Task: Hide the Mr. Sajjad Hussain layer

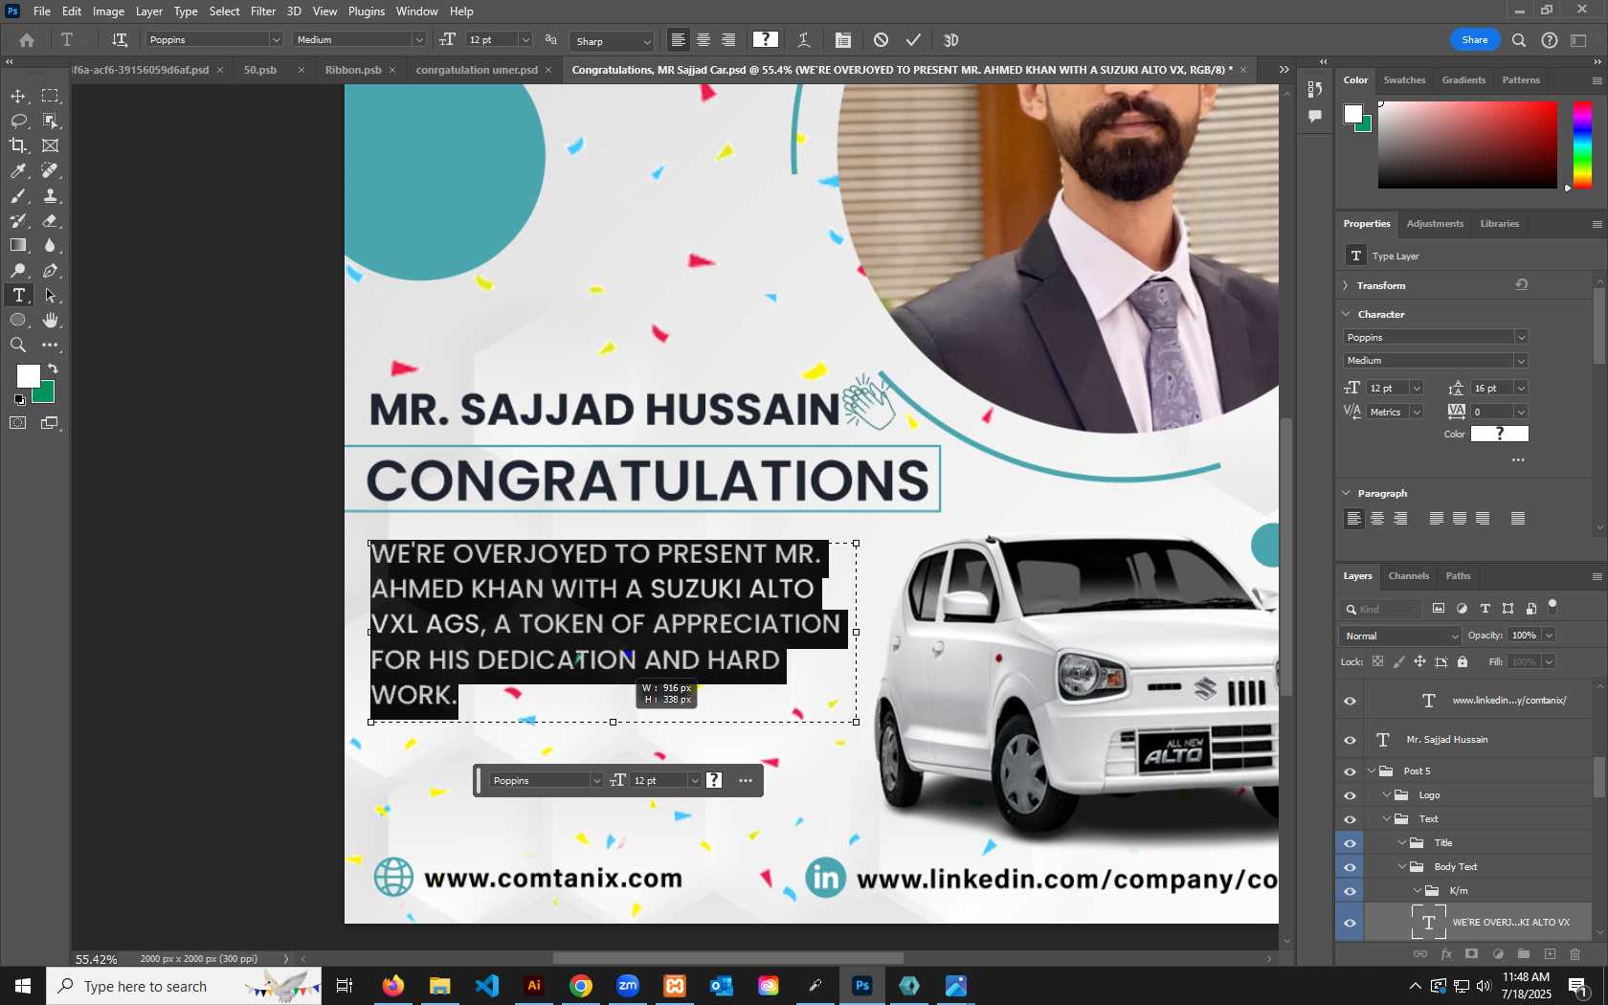Action: [x=1350, y=740]
